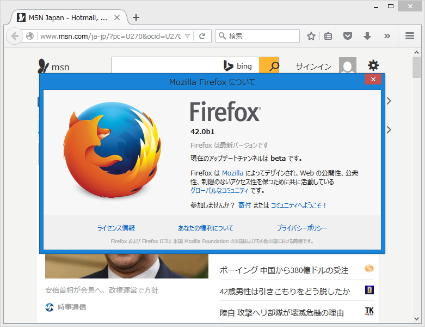Open the downloads arrow icon

pyautogui.click(x=367, y=36)
